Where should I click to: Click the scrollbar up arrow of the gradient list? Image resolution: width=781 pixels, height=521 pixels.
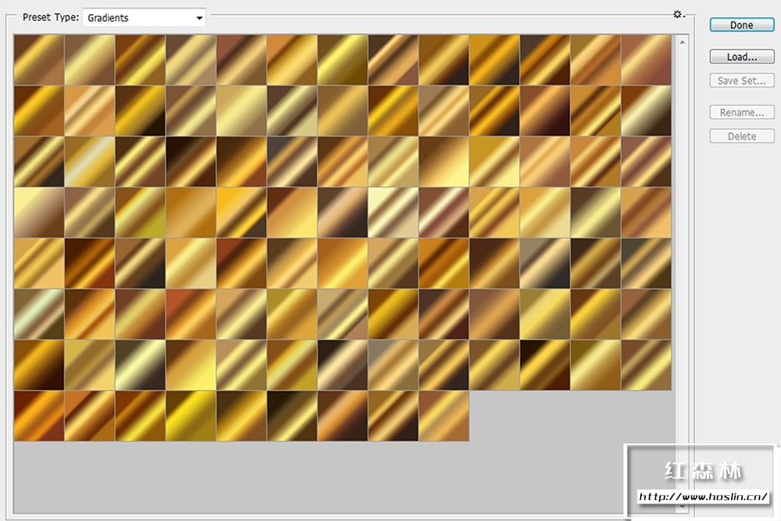coord(683,43)
